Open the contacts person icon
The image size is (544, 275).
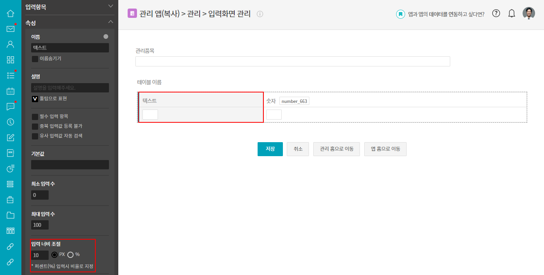coord(11,44)
